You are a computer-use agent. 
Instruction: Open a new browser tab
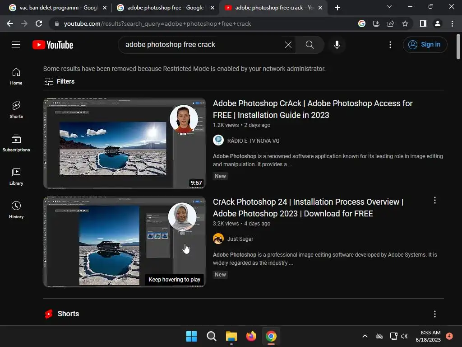pyautogui.click(x=337, y=8)
